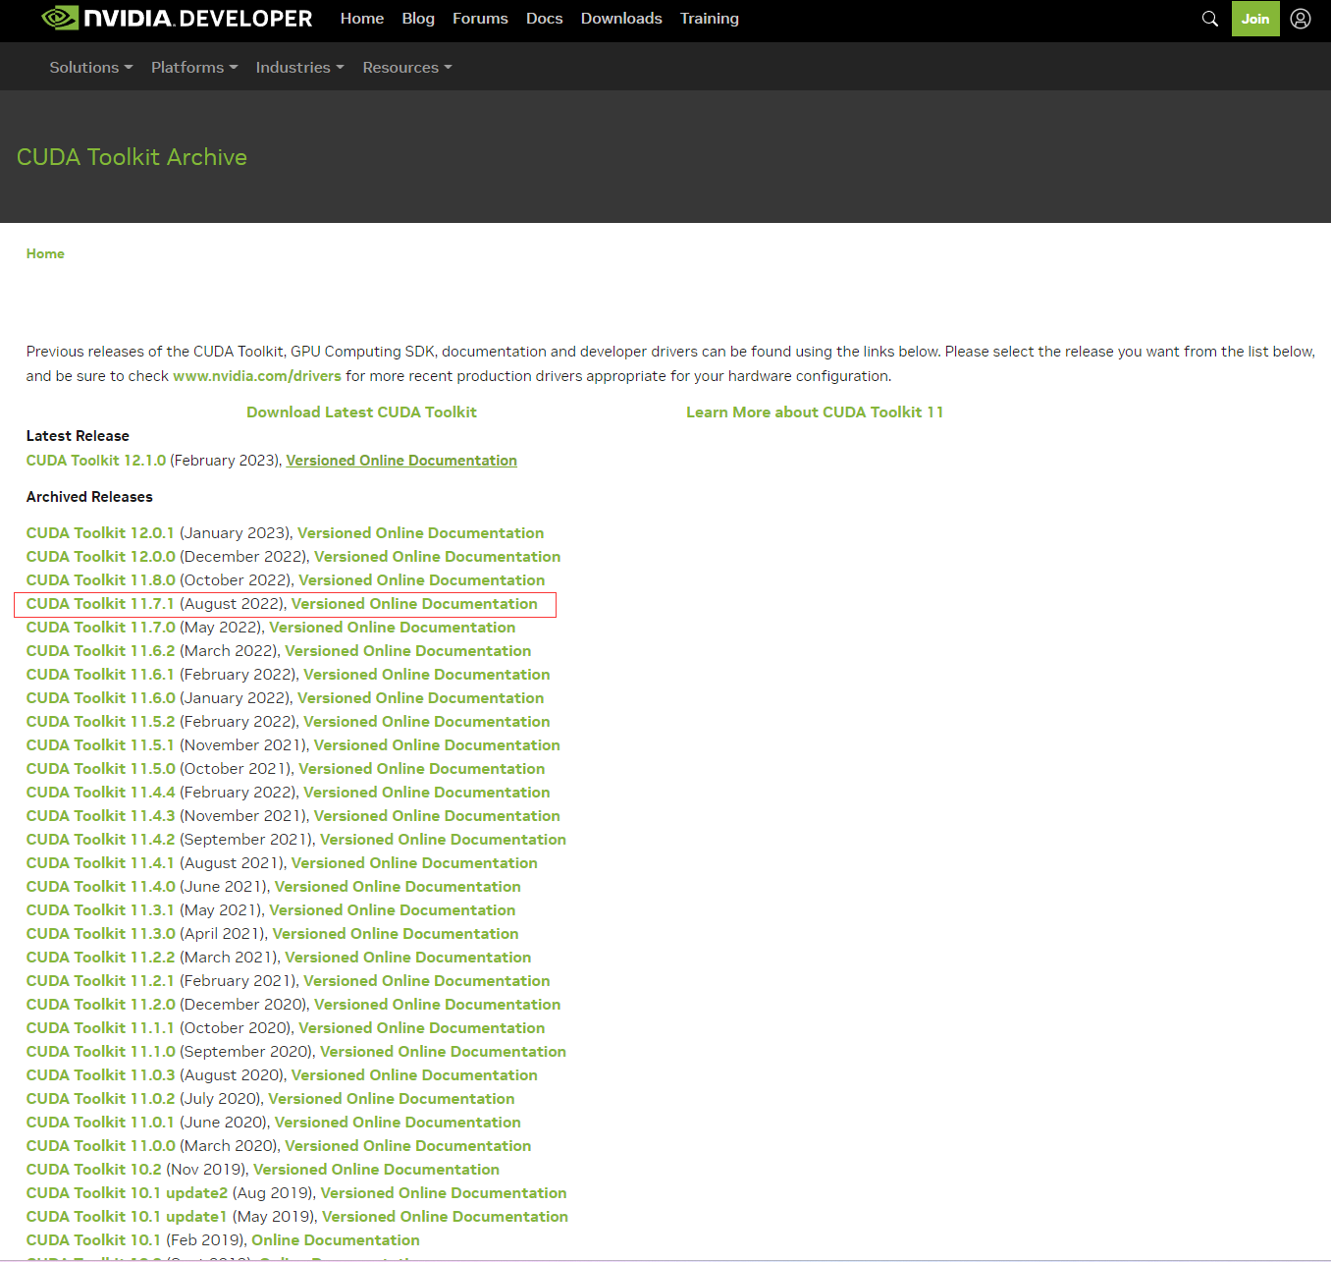
Task: Open CUDA Toolkit 12.1.0 latest release
Action: click(x=96, y=461)
